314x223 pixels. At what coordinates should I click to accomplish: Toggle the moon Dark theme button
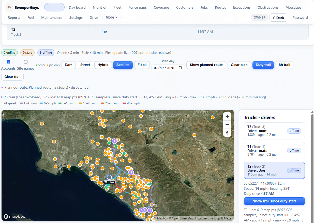(x=278, y=18)
